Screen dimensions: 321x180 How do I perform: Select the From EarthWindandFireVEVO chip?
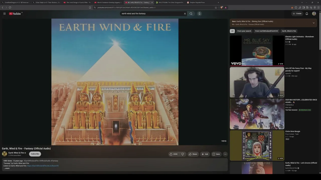tap(267, 31)
